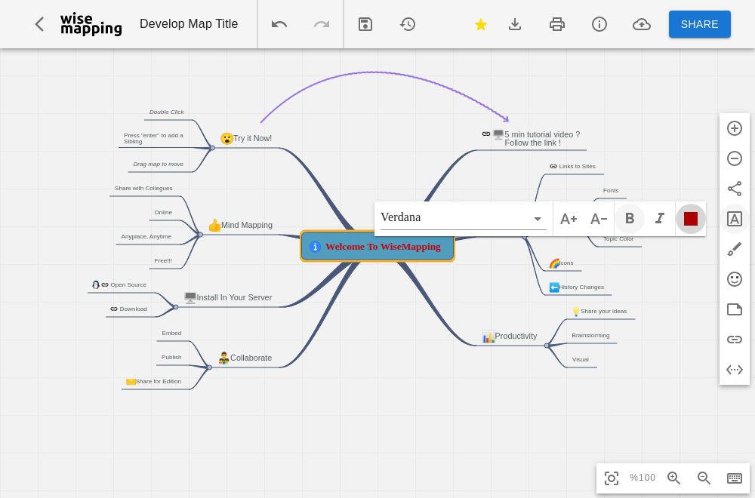
Task: Open the Verdana font family dropdown
Action: click(x=464, y=218)
